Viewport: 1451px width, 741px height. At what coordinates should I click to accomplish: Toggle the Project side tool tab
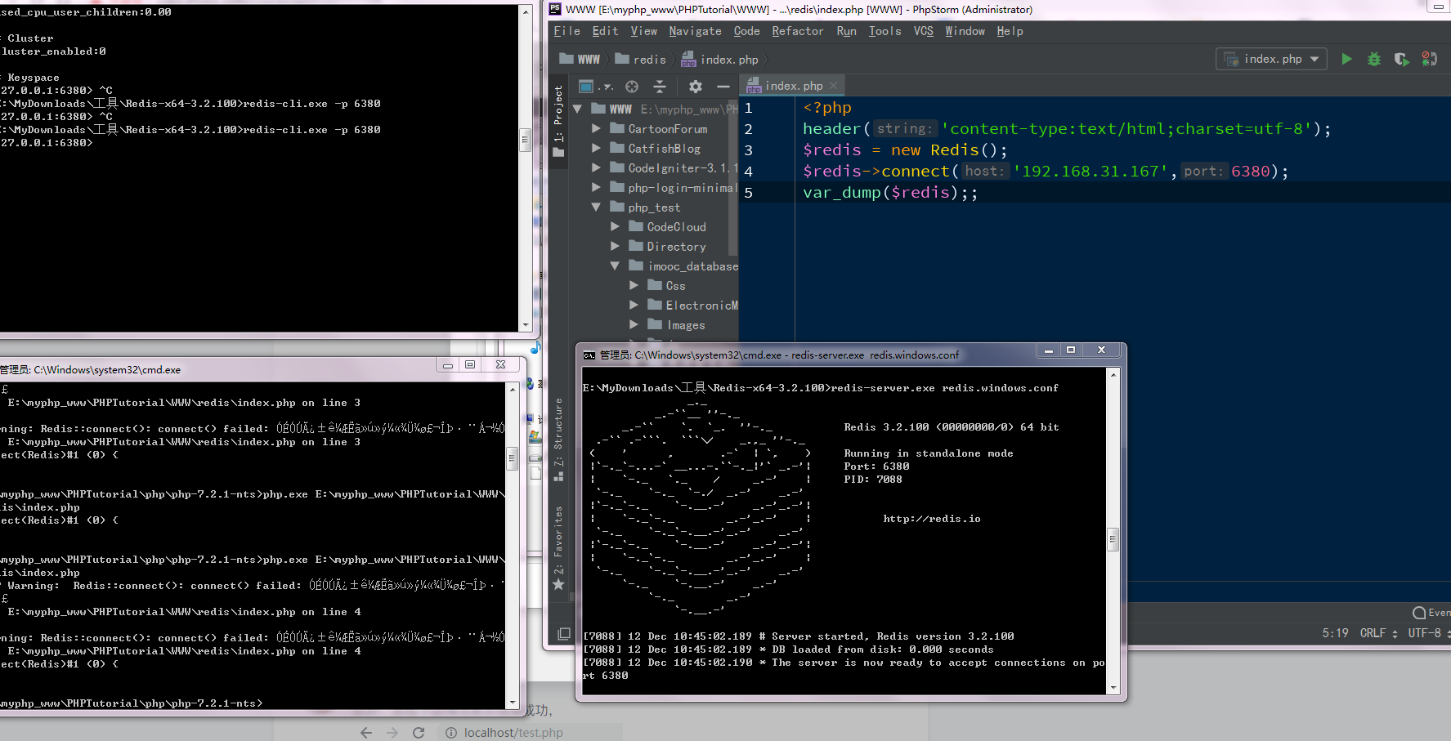(x=558, y=120)
